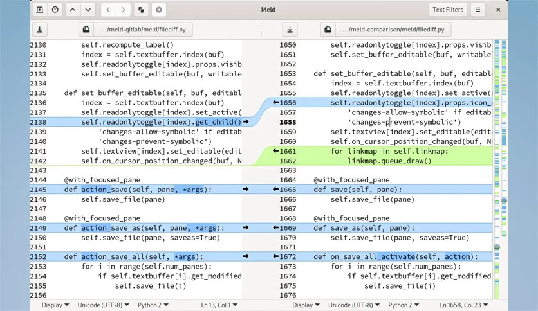Image resolution: width=538 pixels, height=311 pixels.
Task: Open right pane Ln 1658, Col 23 dropdown
Action: (463, 305)
